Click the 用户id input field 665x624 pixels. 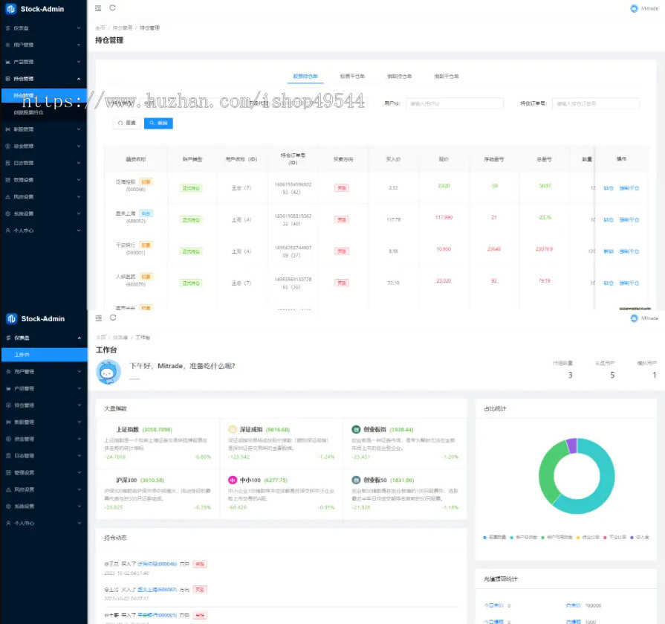click(455, 103)
